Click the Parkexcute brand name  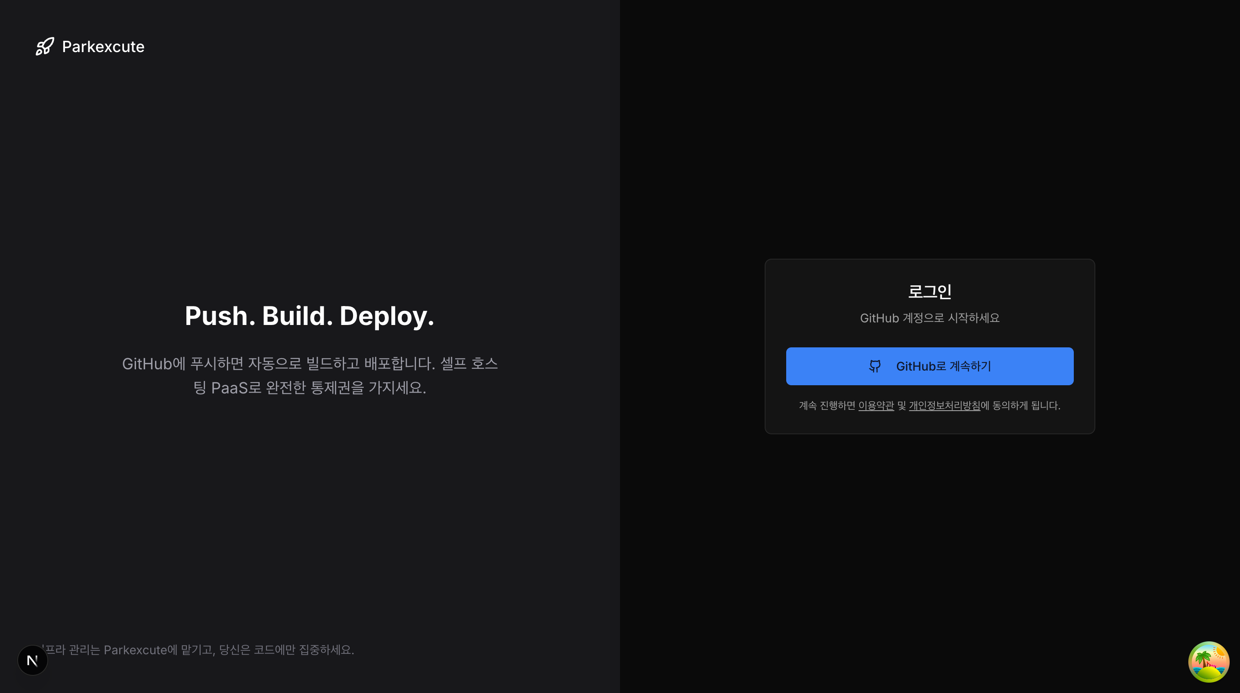click(103, 46)
